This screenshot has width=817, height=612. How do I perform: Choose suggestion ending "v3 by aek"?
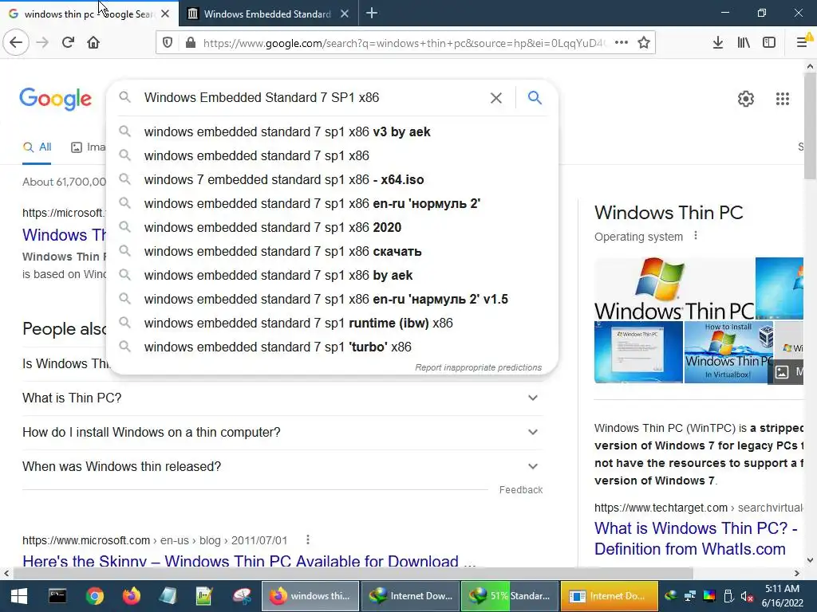(x=332, y=131)
